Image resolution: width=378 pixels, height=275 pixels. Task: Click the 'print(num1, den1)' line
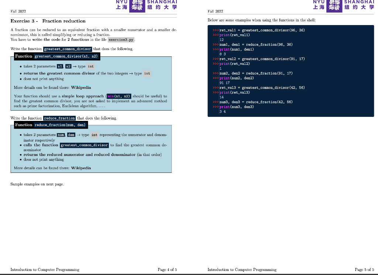[237, 49]
